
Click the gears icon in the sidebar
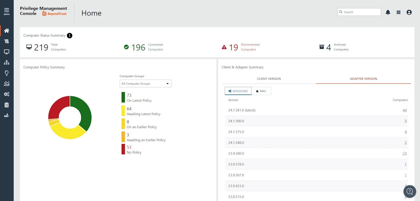(7, 94)
